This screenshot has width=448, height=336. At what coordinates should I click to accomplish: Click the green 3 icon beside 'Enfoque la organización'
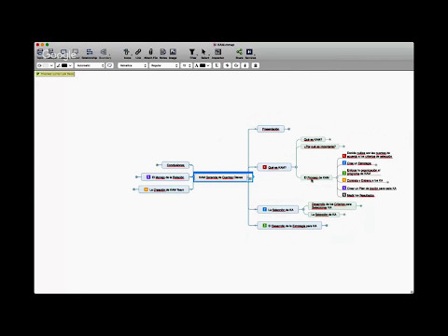pyautogui.click(x=344, y=173)
